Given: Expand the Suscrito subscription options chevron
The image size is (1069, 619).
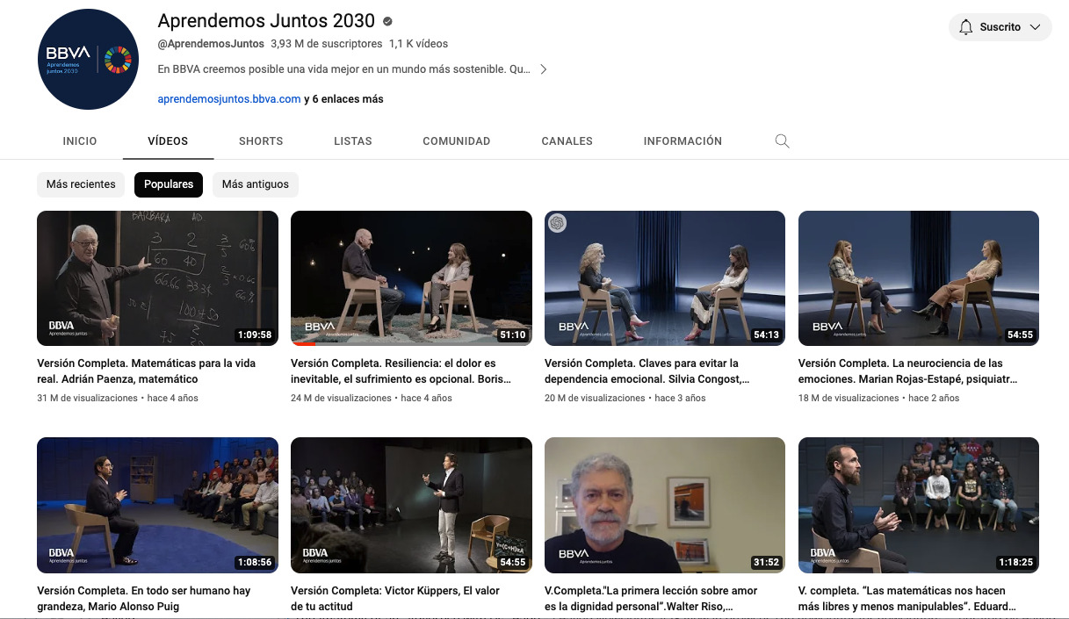Looking at the screenshot, I should click(1035, 26).
